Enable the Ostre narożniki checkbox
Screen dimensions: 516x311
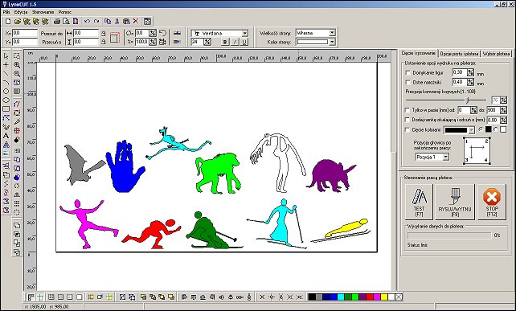click(x=407, y=82)
